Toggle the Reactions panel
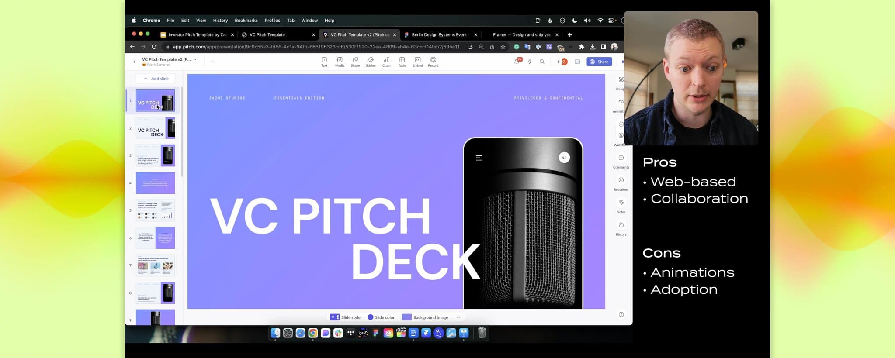The image size is (895, 358). pyautogui.click(x=621, y=183)
